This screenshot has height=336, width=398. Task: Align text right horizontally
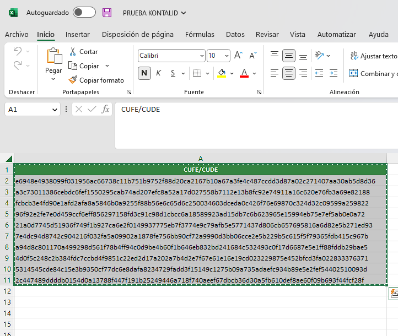pyautogui.click(x=303, y=73)
